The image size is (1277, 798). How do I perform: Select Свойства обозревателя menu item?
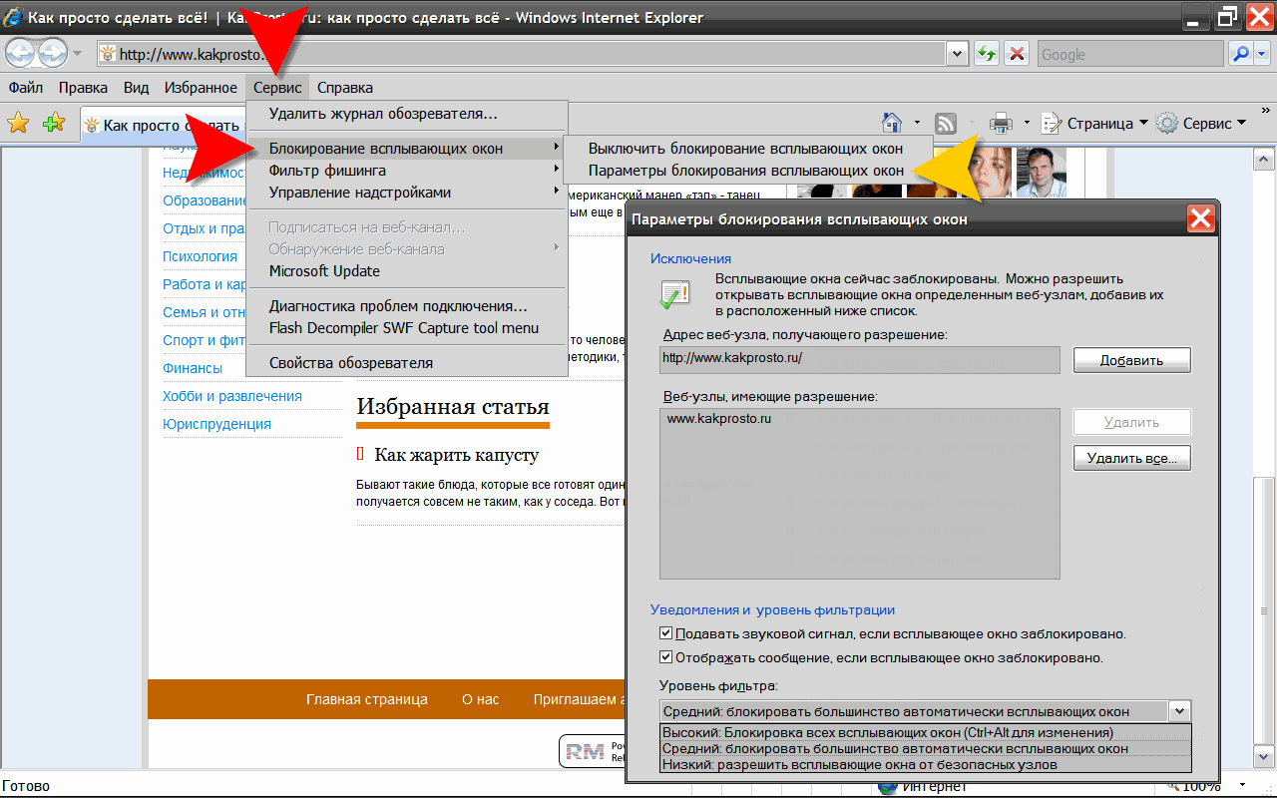click(x=407, y=362)
